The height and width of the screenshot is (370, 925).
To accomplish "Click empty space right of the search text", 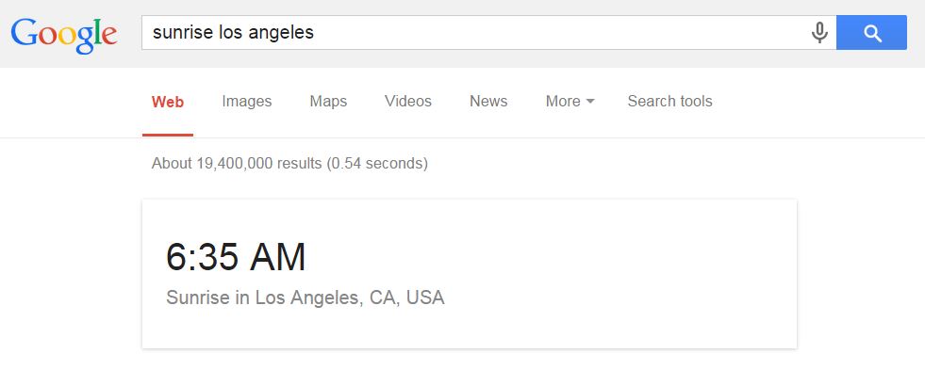I will click(560, 32).
